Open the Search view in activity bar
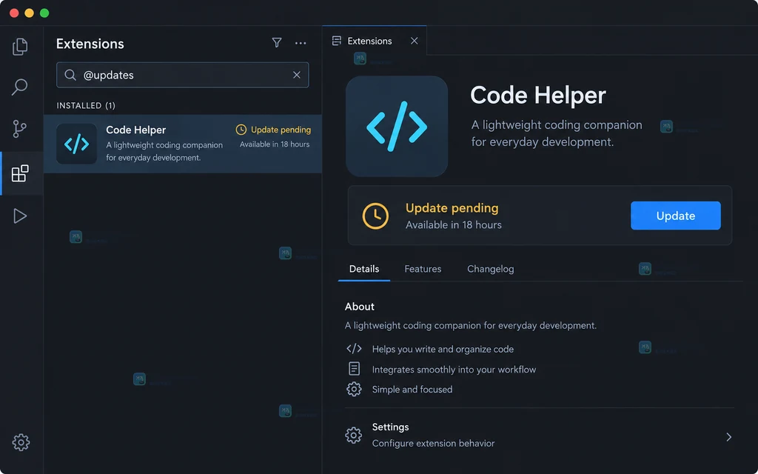 [20, 87]
